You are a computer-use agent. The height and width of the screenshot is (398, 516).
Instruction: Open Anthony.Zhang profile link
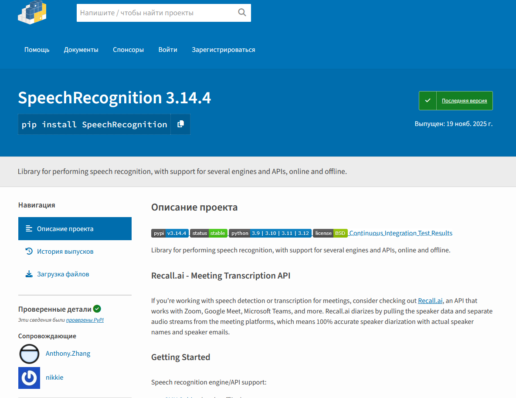68,354
